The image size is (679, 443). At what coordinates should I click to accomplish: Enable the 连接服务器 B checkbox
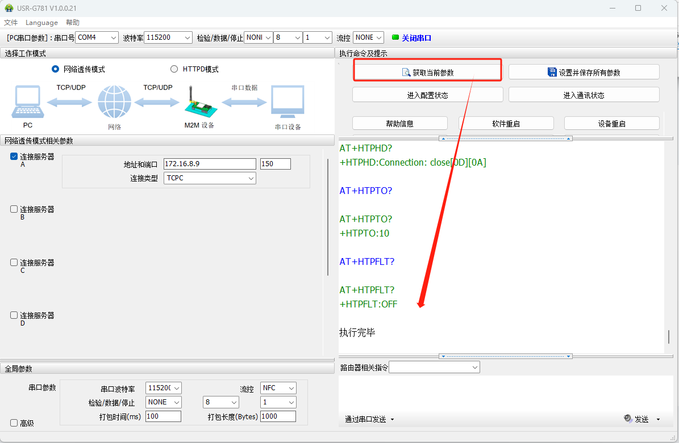coord(14,209)
